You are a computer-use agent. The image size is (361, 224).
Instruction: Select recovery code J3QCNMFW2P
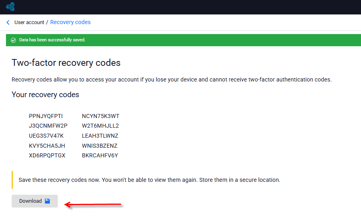pos(48,126)
